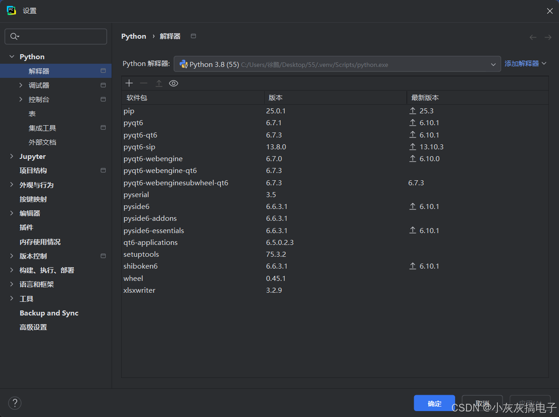The height and width of the screenshot is (417, 559).
Task: Sort by 版本 column header
Action: click(335, 97)
